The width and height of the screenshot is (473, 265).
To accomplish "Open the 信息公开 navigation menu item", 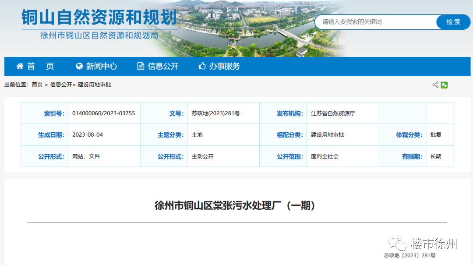I will click(x=163, y=66).
